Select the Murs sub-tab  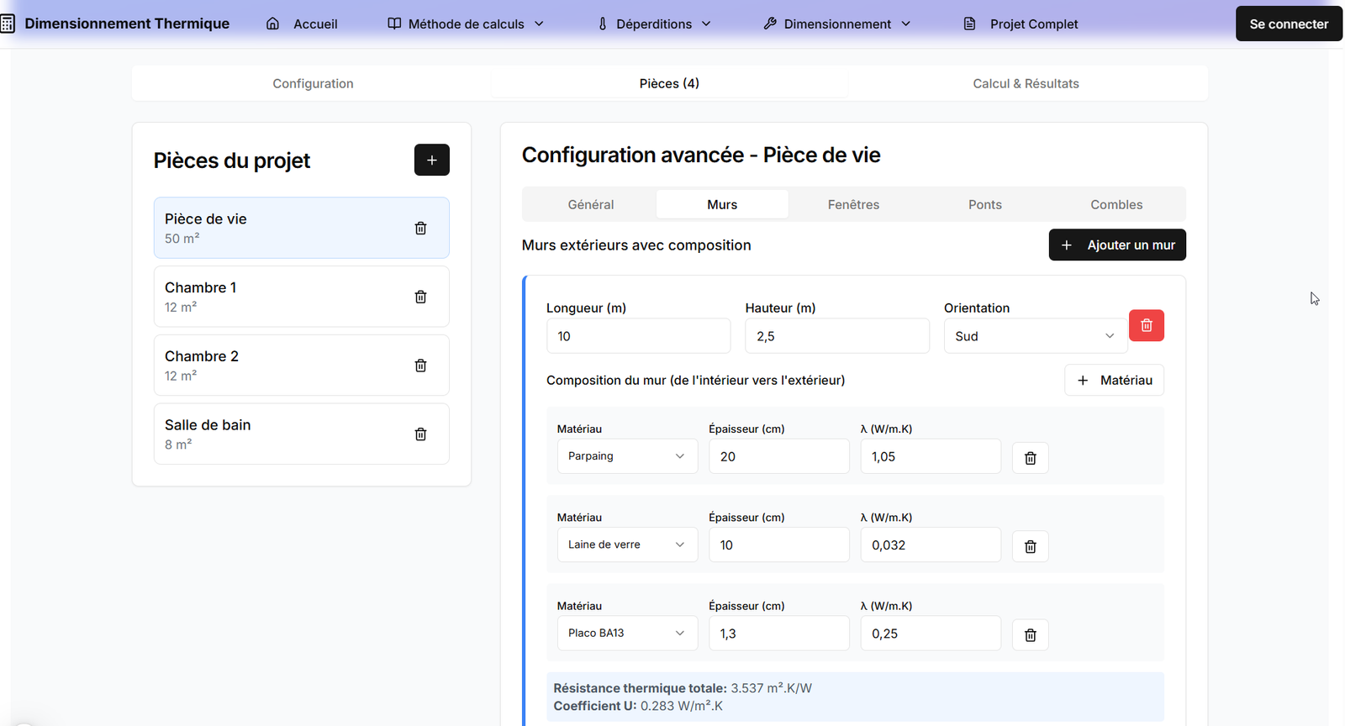point(722,204)
